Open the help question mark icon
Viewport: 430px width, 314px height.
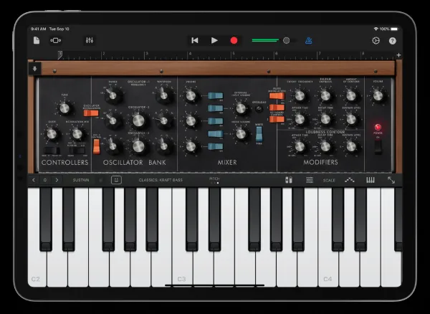point(392,41)
